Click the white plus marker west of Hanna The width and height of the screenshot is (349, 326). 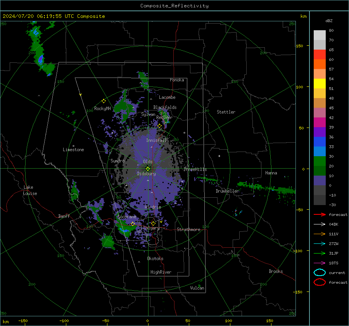pos(219,156)
